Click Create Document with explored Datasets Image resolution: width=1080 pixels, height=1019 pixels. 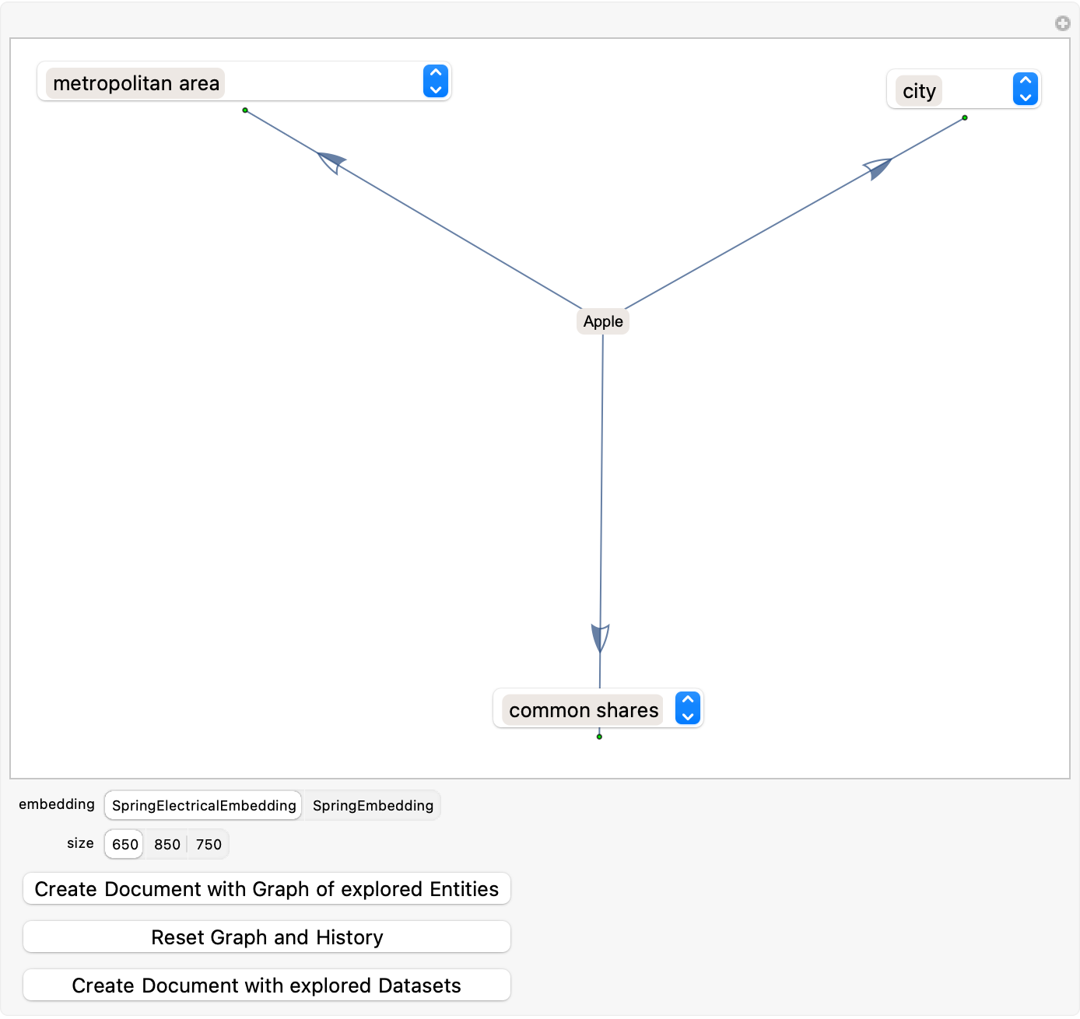coord(267,986)
